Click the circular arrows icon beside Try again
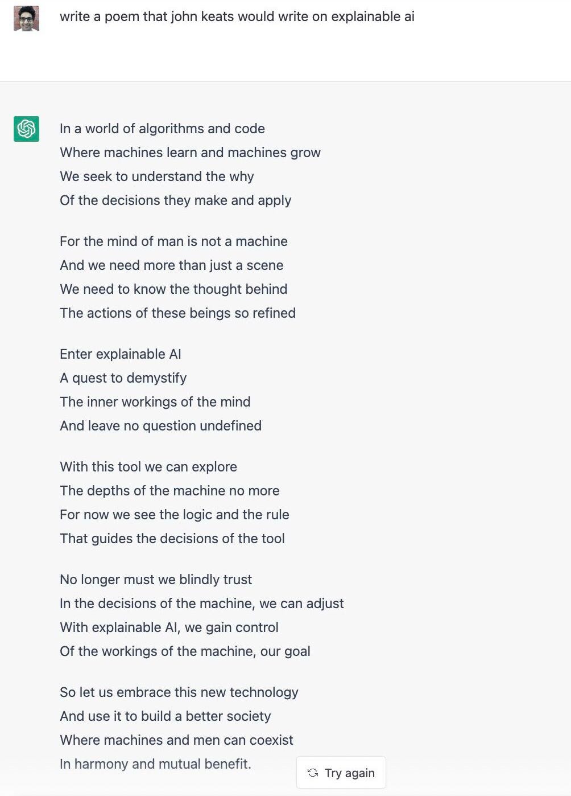This screenshot has width=571, height=796. [x=313, y=773]
